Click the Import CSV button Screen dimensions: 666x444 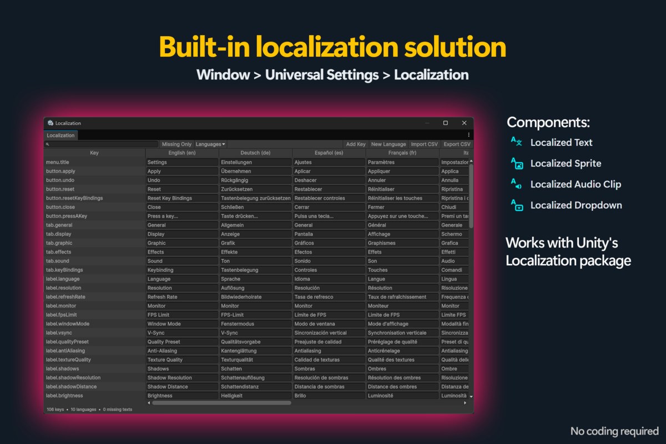pos(425,144)
